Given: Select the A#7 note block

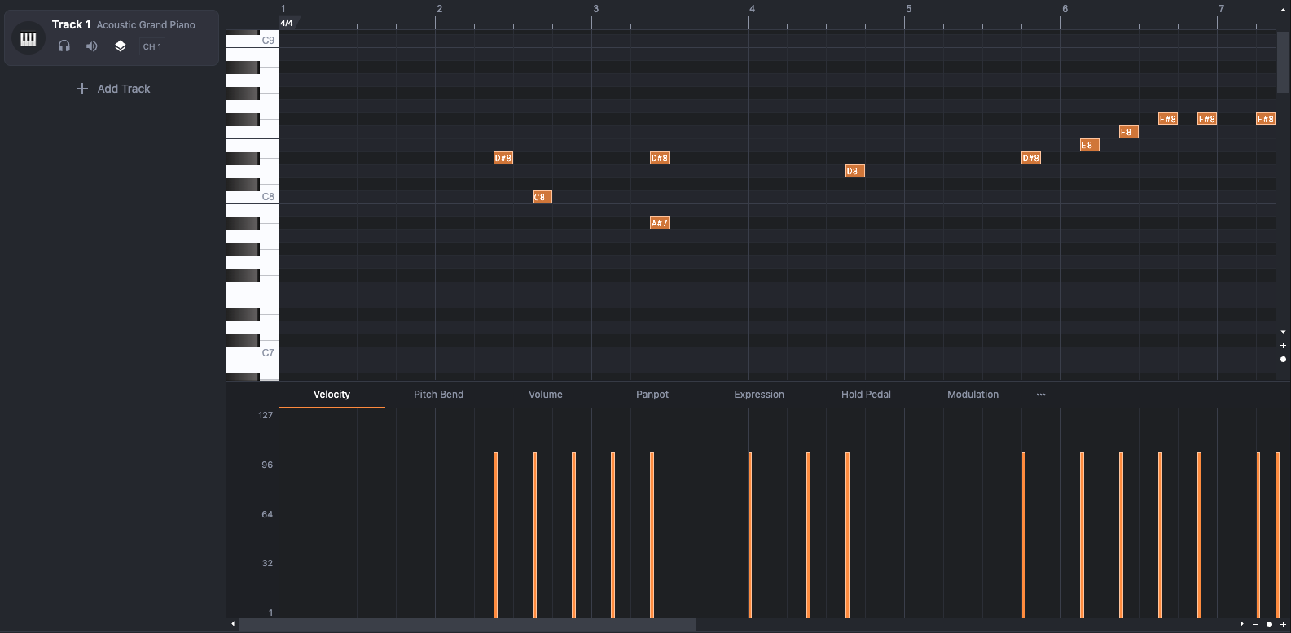Looking at the screenshot, I should tap(660, 223).
